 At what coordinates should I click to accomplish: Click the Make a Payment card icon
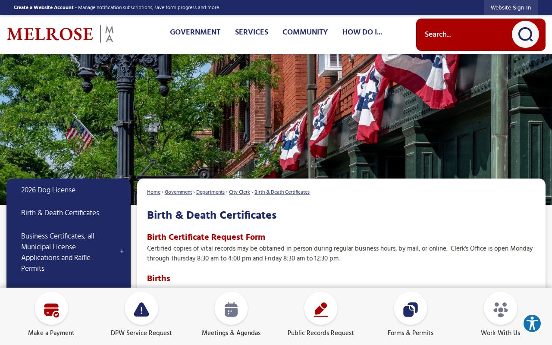click(x=51, y=309)
